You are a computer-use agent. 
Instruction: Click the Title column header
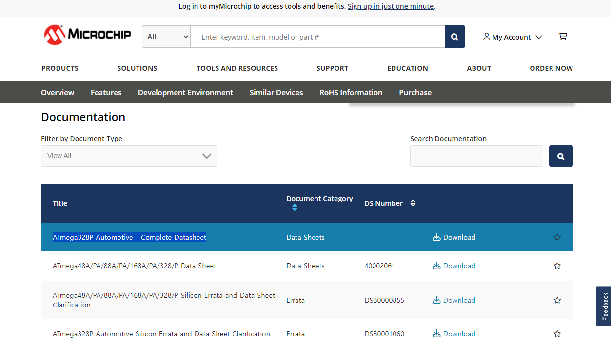coord(60,203)
